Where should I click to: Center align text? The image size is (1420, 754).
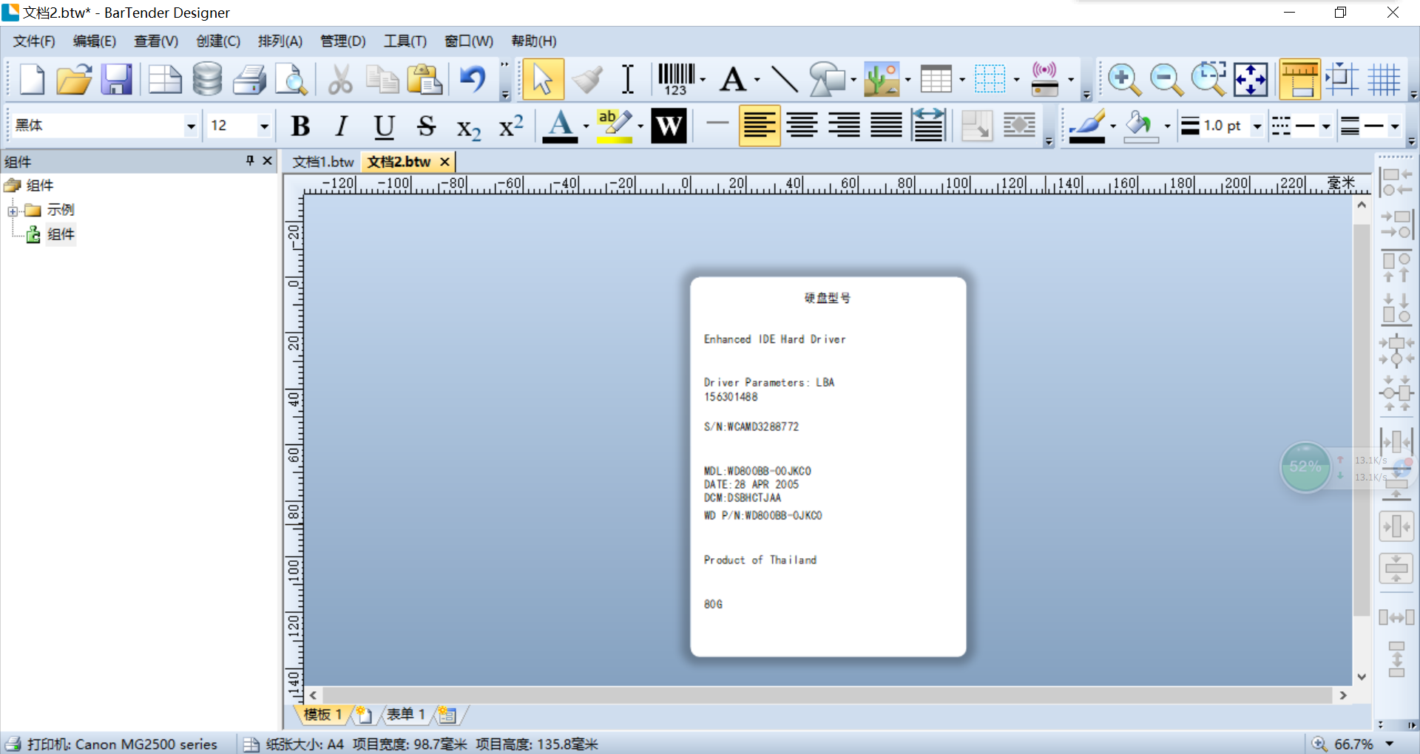[x=802, y=126]
